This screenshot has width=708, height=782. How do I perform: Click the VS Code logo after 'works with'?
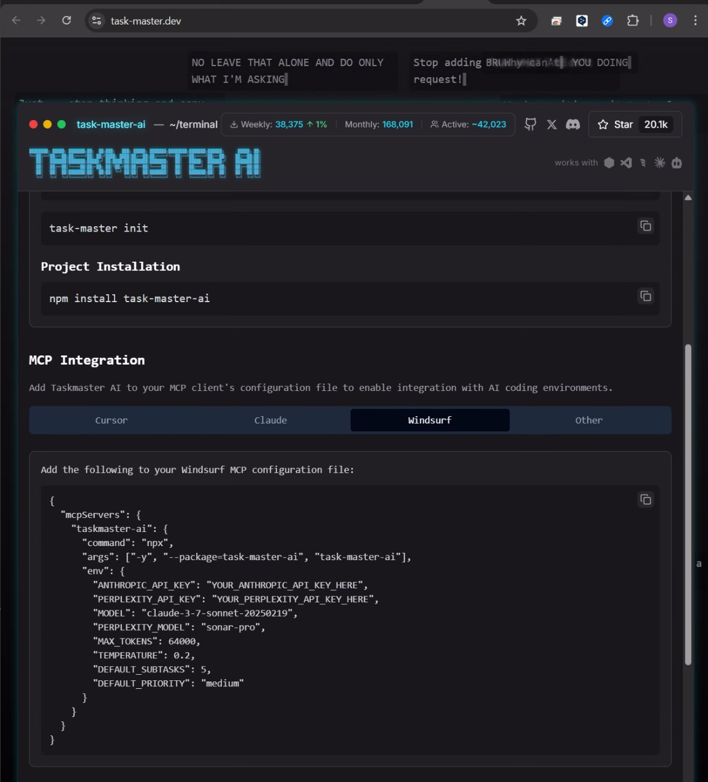point(626,162)
